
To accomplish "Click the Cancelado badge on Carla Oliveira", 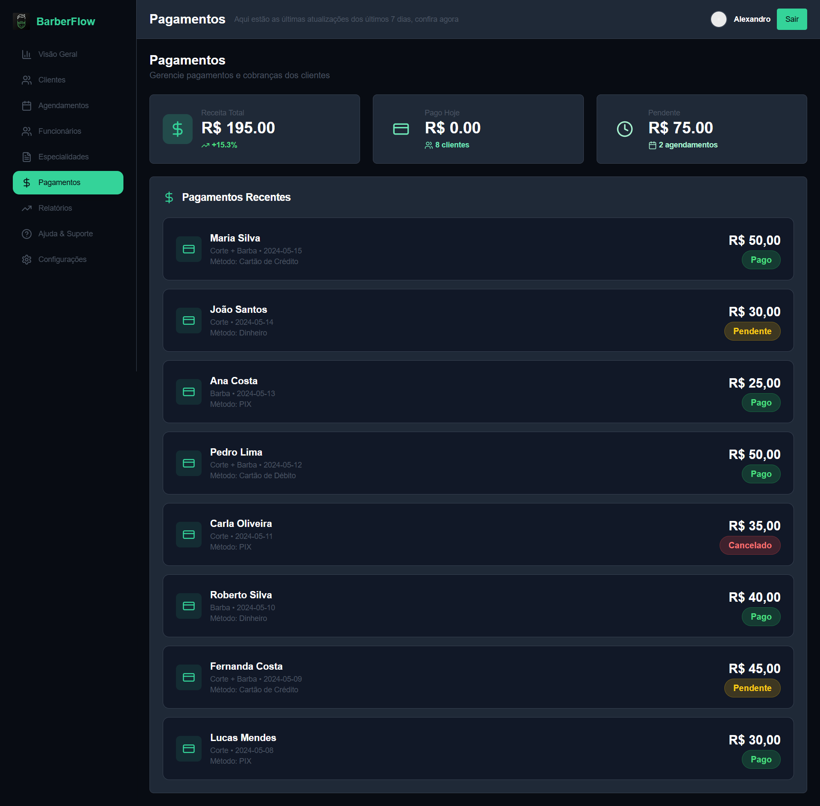I will point(750,545).
